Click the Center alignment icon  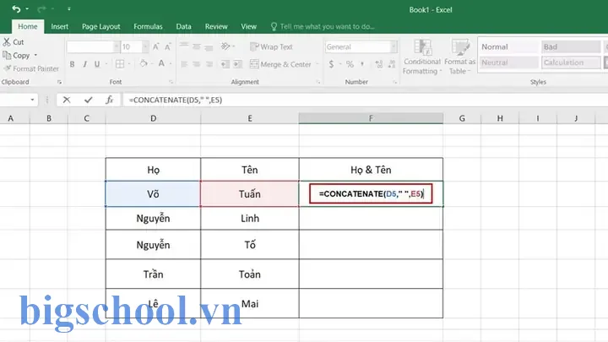click(x=197, y=64)
